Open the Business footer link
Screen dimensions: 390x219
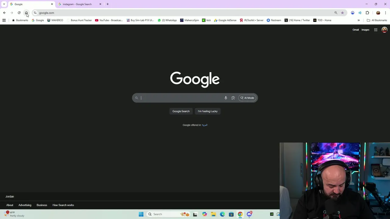[42, 205]
